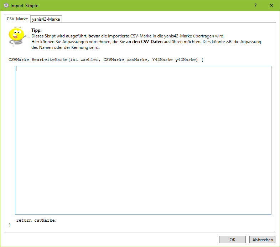The height and width of the screenshot is (247, 280).
Task: Click the bold word 'bevor' in the tip
Action: click(x=94, y=36)
